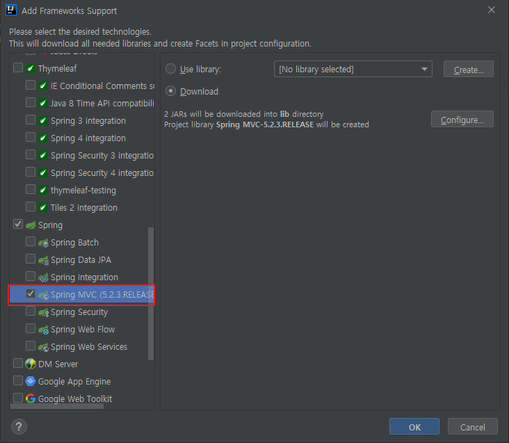Image resolution: width=509 pixels, height=443 pixels.
Task: Click the Spring Web Flow icon
Action: point(43,330)
